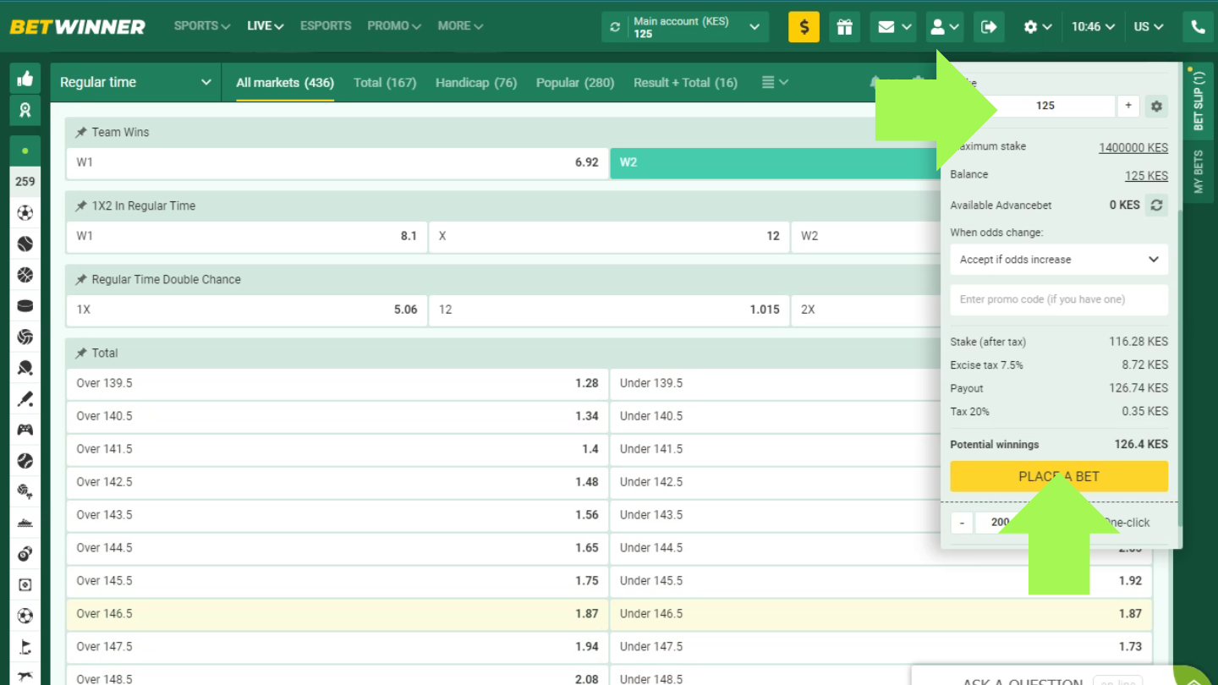Select the football icon in sports sidebar
1218x685 pixels.
pos(25,213)
